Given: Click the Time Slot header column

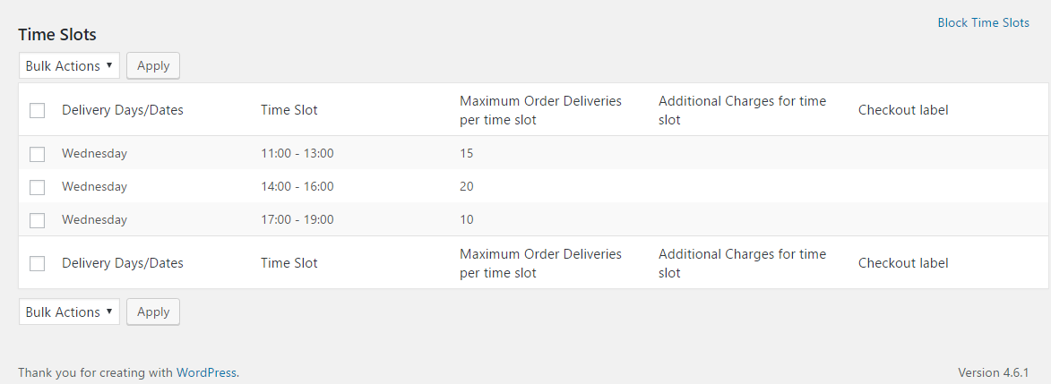Looking at the screenshot, I should (x=289, y=110).
